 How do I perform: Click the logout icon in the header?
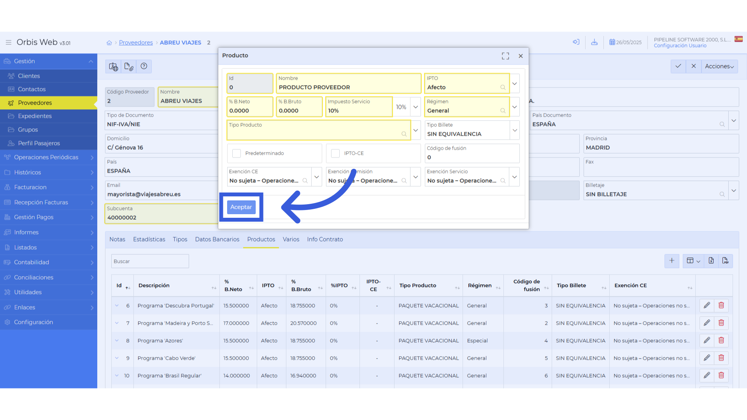[576, 42]
